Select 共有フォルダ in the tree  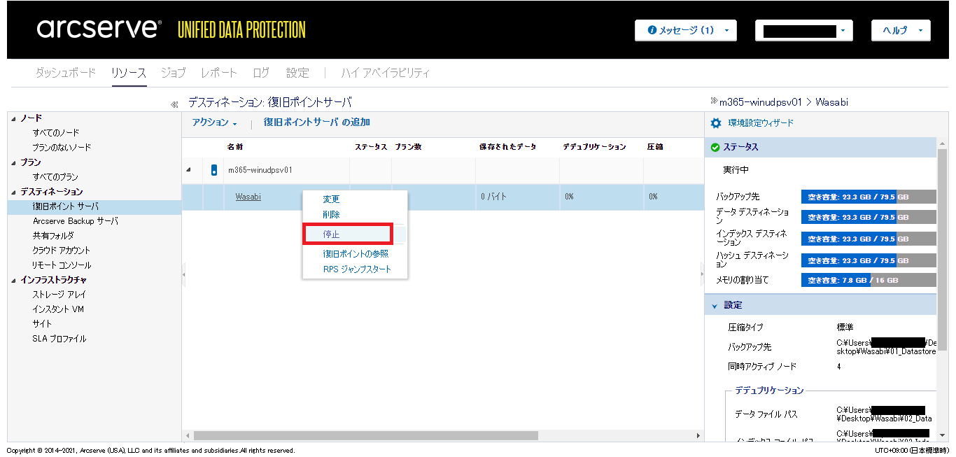[52, 236]
